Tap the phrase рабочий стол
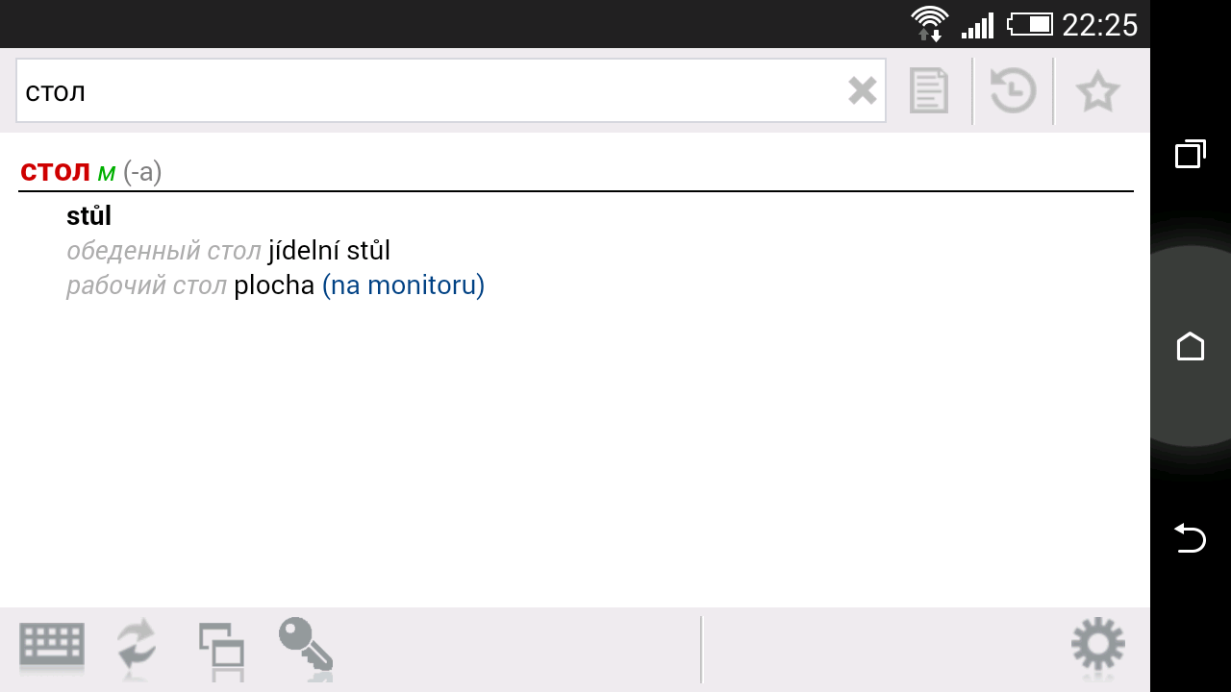Image resolution: width=1231 pixels, height=692 pixels. click(x=146, y=285)
